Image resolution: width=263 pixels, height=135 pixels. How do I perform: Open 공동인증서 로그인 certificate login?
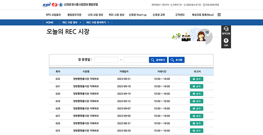[x=192, y=5]
